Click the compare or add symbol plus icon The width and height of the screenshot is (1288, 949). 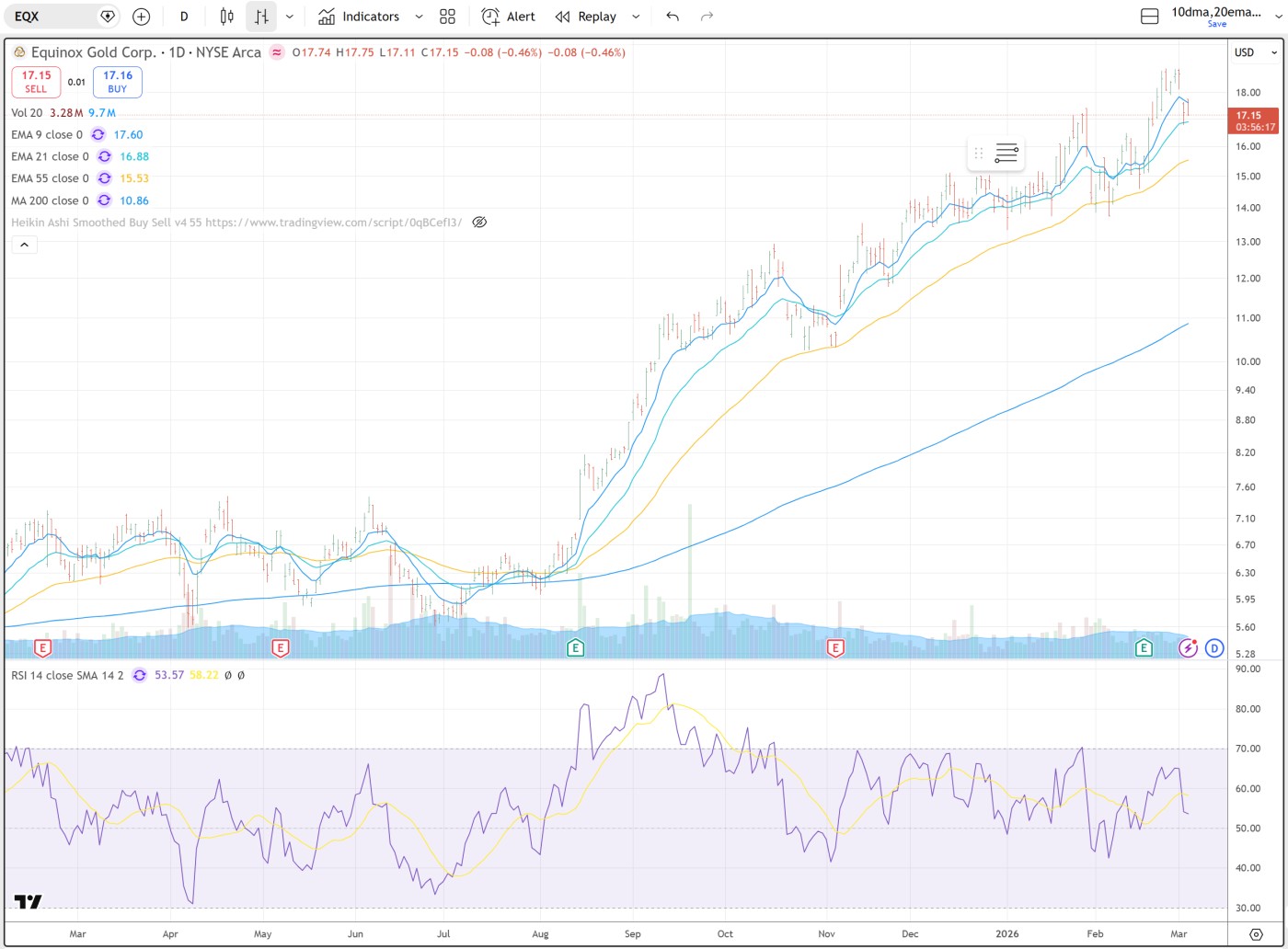(141, 17)
